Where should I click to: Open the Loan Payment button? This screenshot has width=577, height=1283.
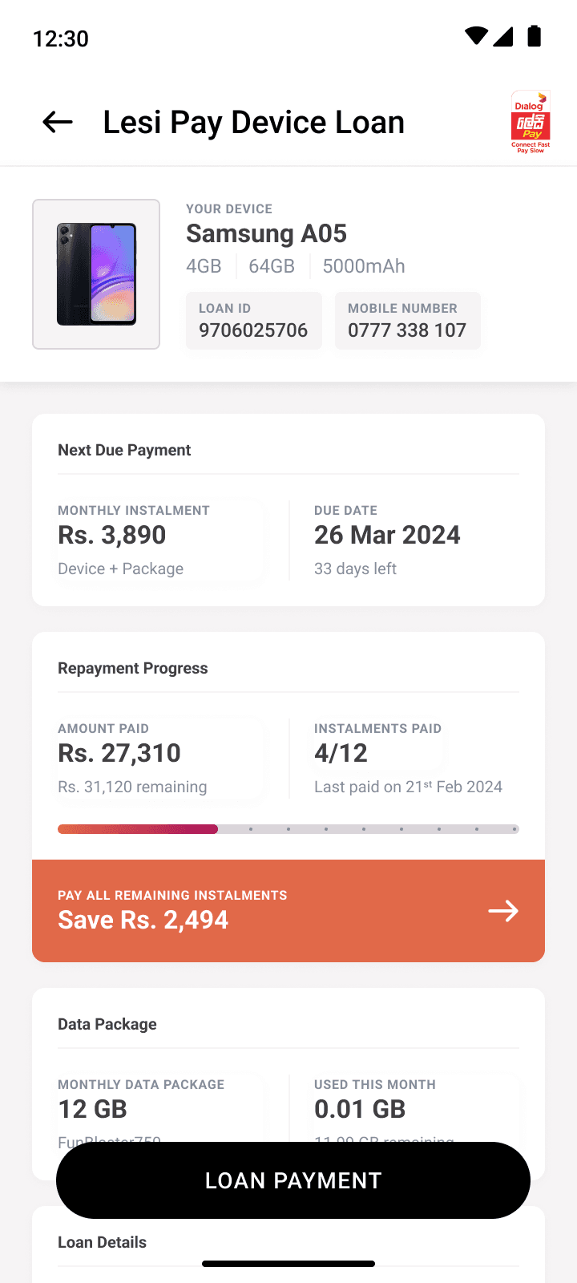293,1180
